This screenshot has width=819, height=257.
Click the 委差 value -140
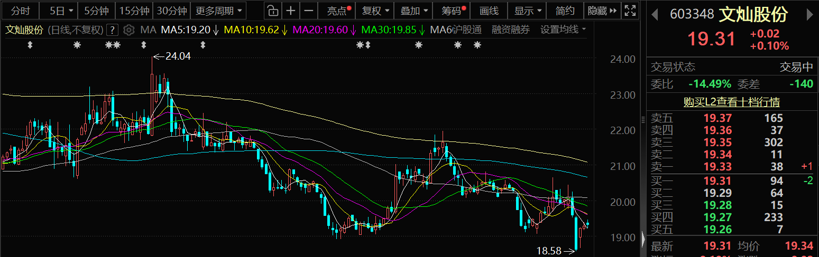[801, 83]
